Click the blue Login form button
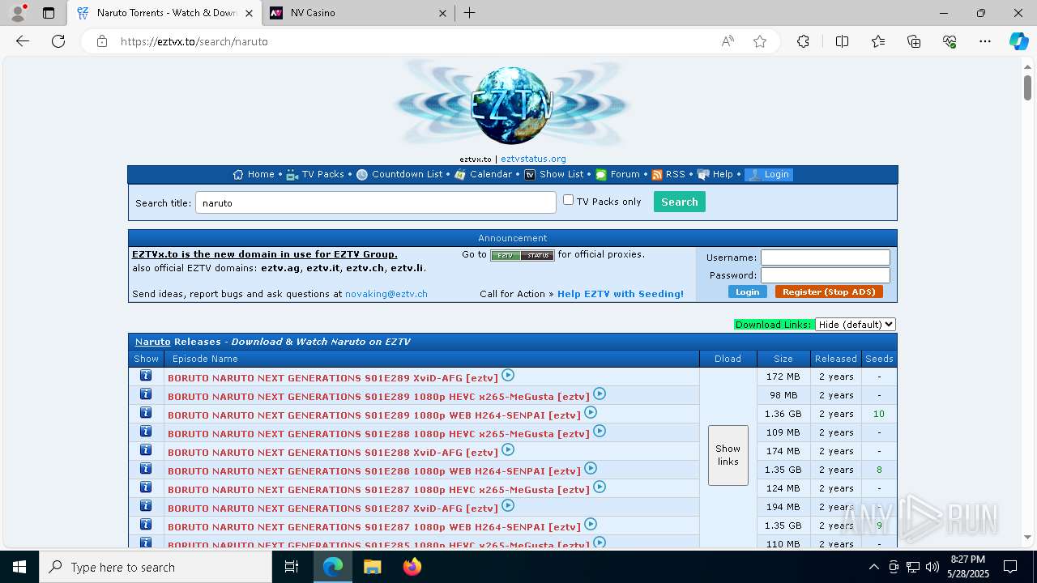The width and height of the screenshot is (1037, 583). click(747, 291)
